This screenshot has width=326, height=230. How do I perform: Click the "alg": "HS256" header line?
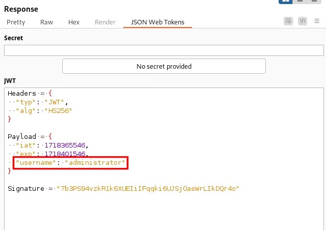(x=44, y=111)
